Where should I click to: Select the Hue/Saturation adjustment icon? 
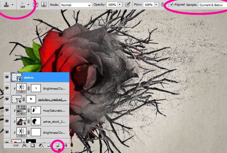point(21,110)
